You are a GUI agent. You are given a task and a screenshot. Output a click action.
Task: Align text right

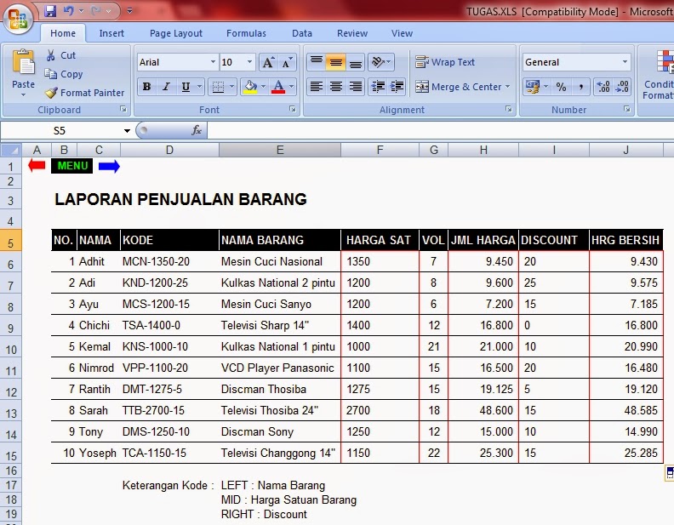click(356, 87)
